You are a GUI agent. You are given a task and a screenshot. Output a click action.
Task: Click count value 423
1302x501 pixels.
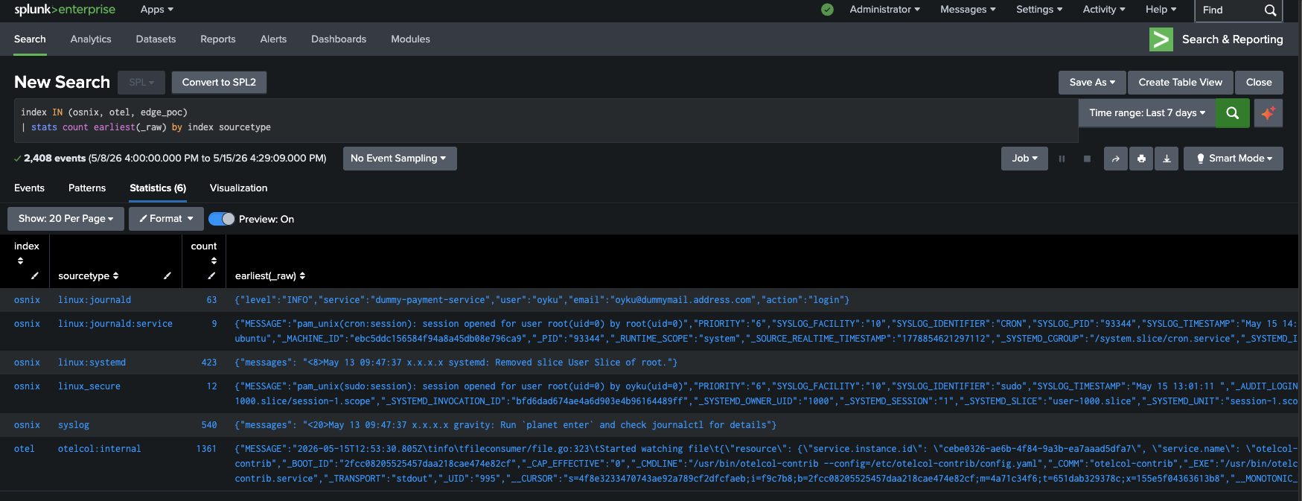(x=209, y=363)
